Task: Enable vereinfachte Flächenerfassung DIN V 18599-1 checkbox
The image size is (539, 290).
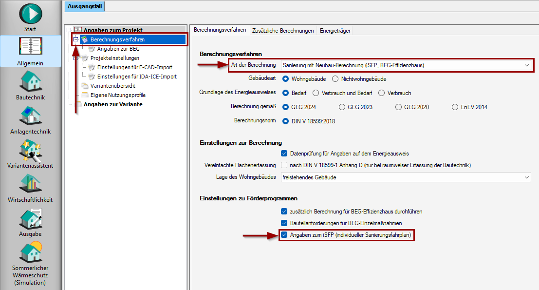Action: [x=284, y=165]
